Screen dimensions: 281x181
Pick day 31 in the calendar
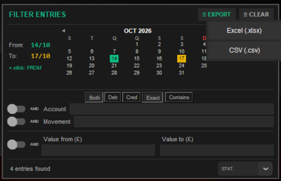tap(181, 73)
